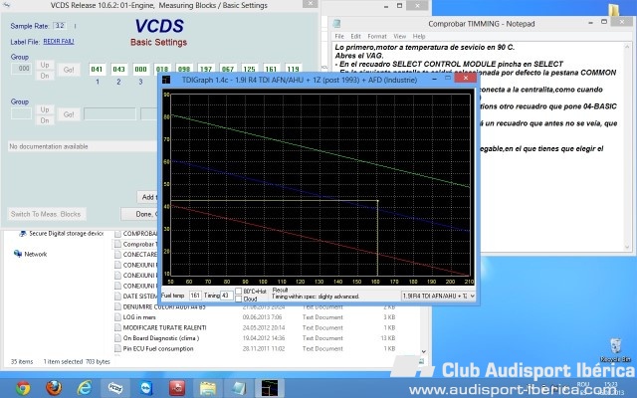
Task: Open the Format menu in Notepad
Action: [377, 36]
